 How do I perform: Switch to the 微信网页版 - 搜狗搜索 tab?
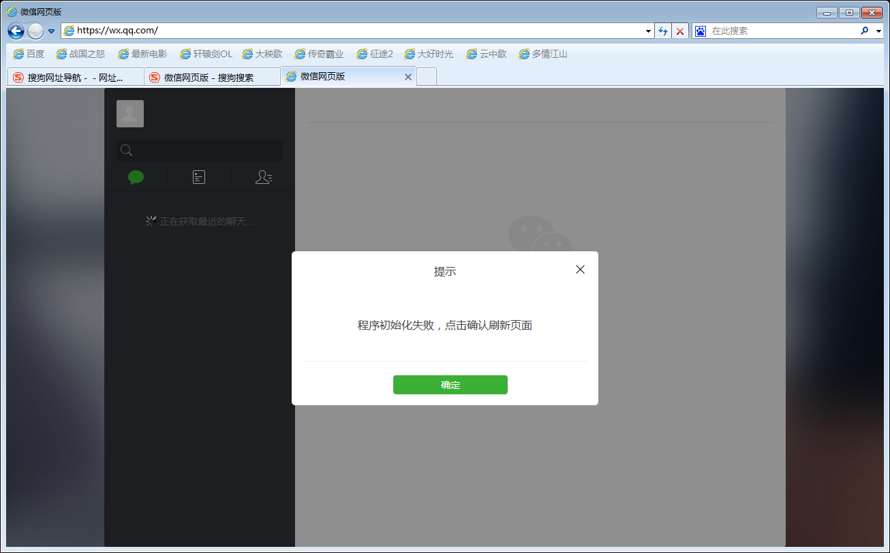tap(212, 77)
